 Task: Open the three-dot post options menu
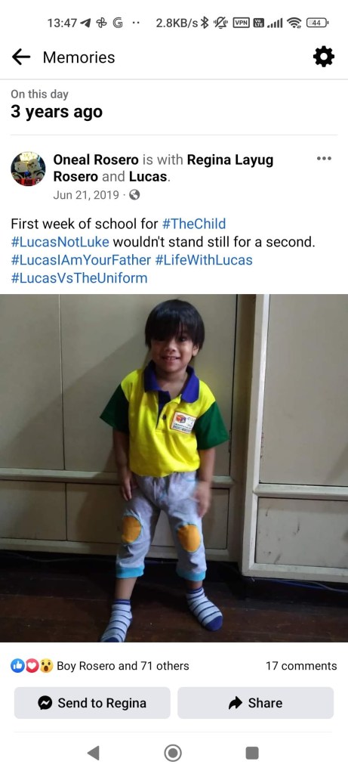[324, 159]
